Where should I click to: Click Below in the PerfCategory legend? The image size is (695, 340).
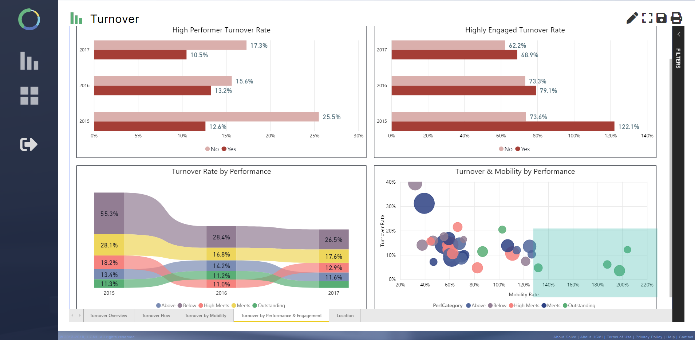click(497, 305)
